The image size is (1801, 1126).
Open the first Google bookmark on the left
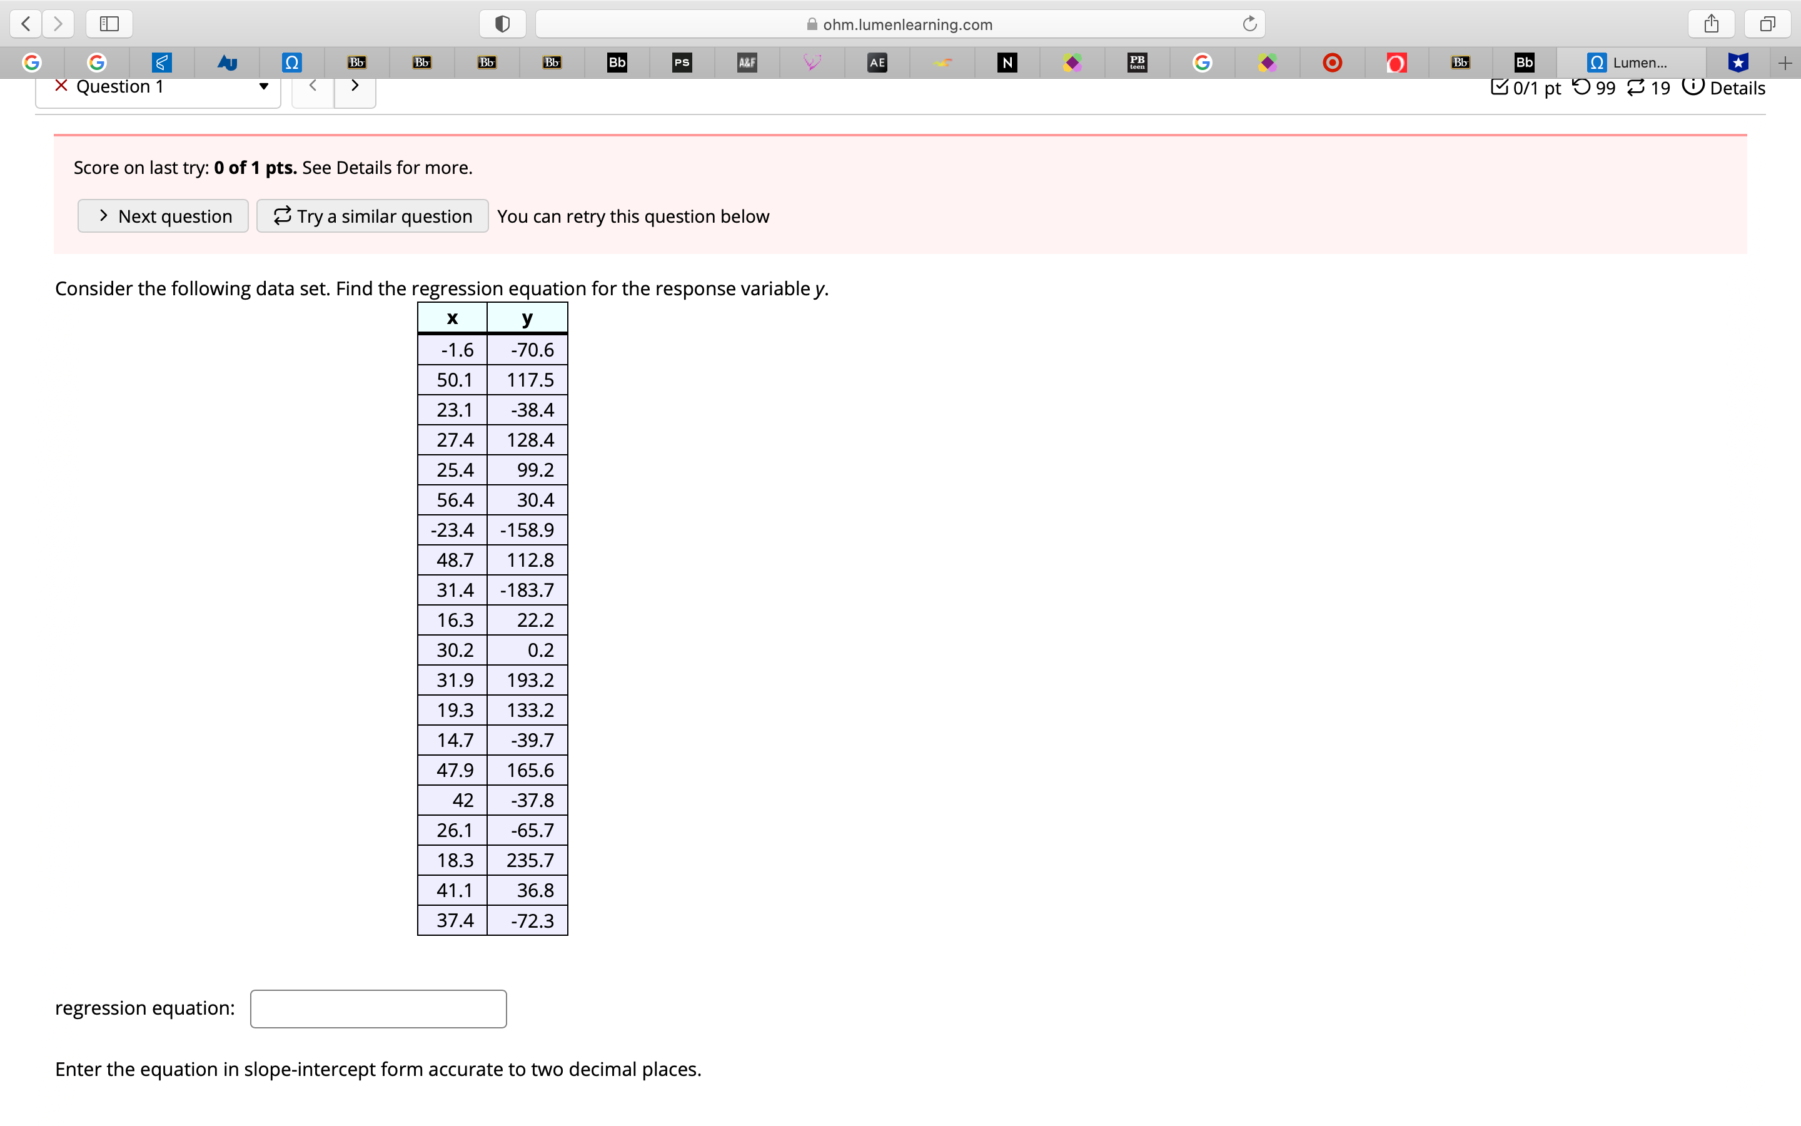[x=31, y=63]
